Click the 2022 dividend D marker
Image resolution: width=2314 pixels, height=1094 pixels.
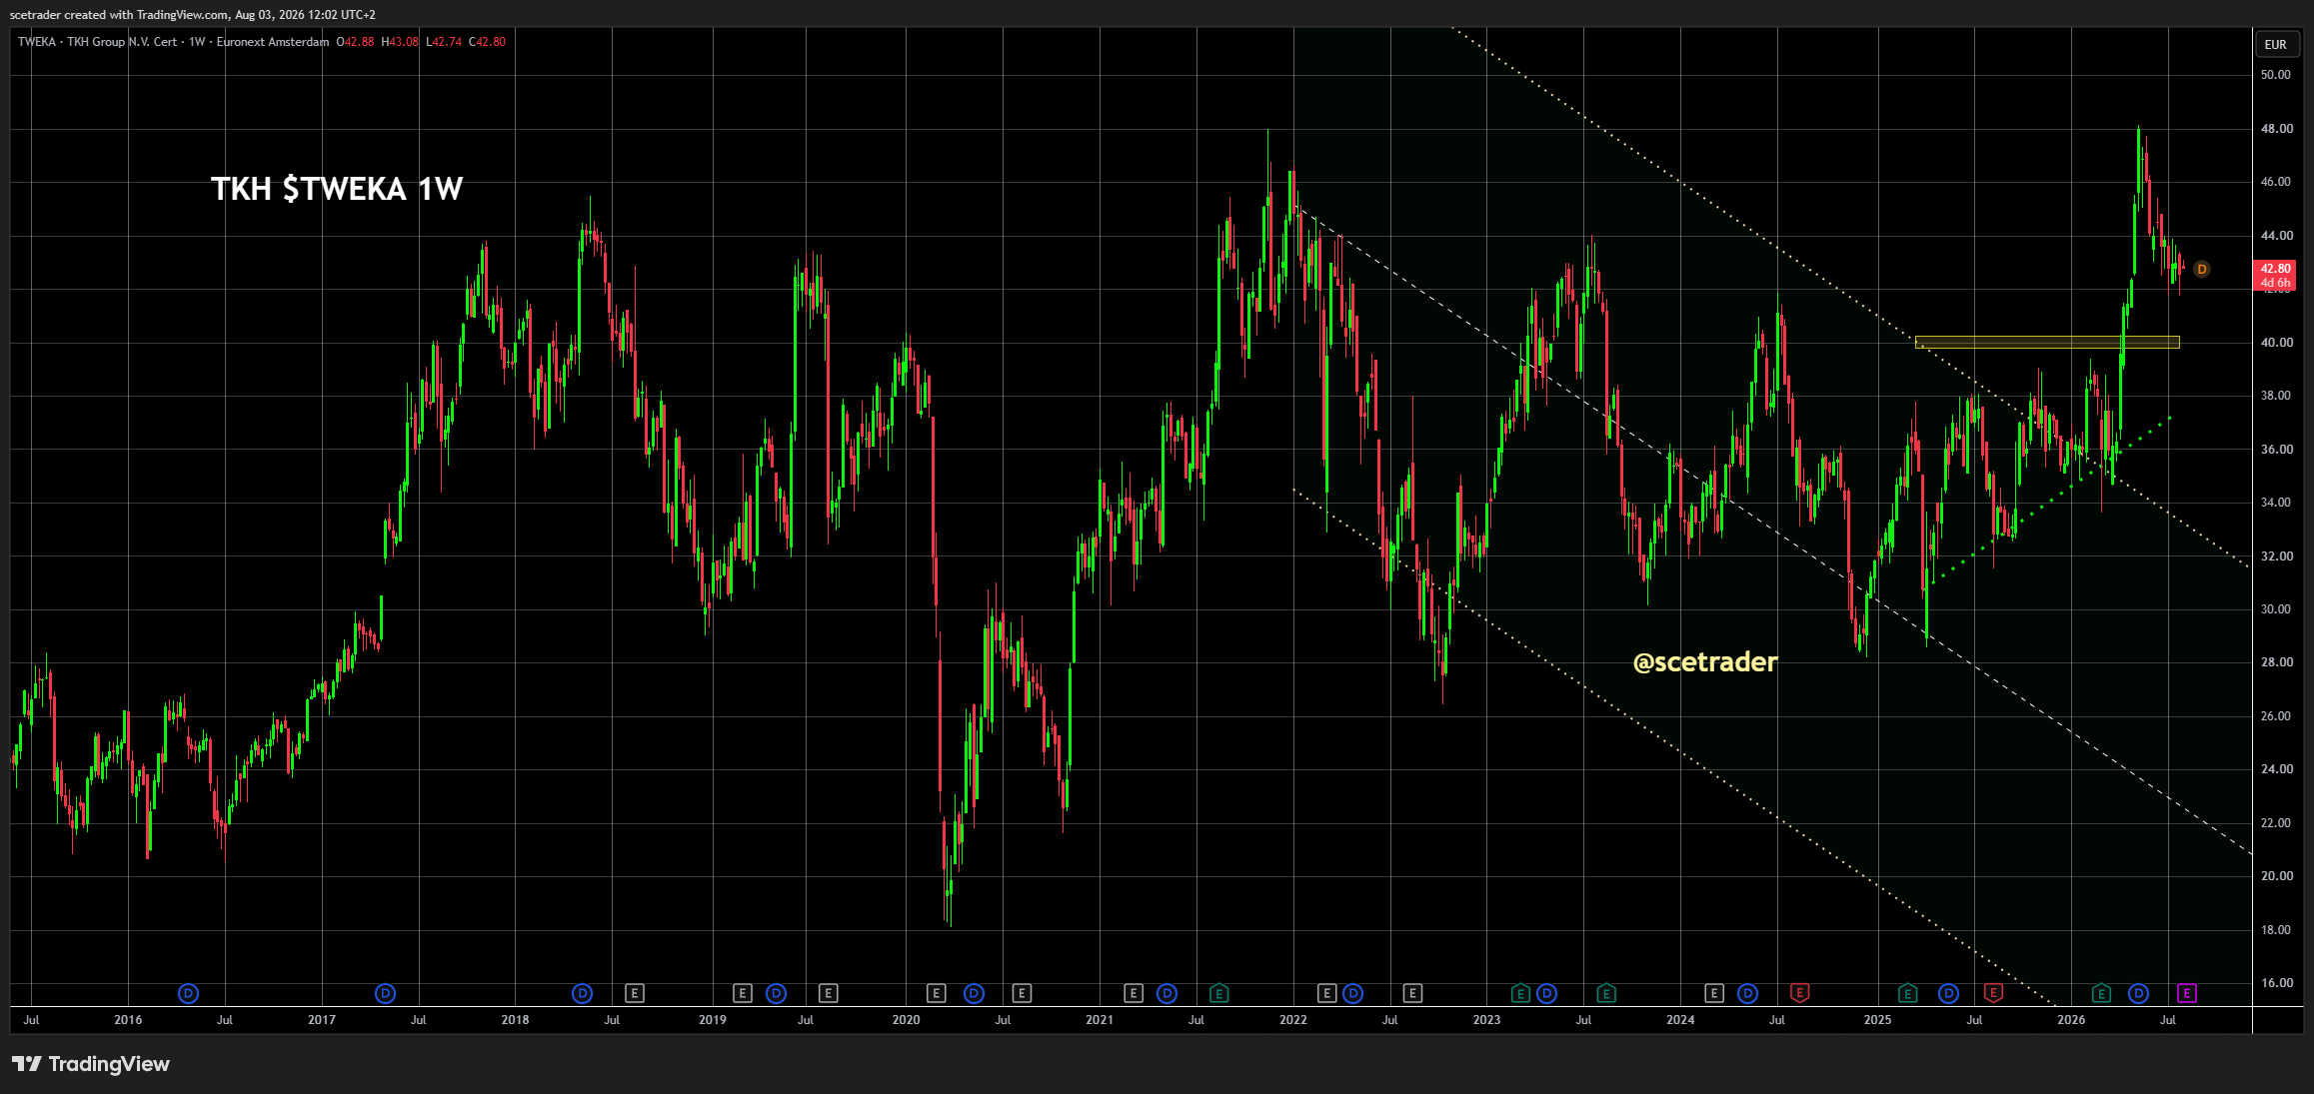1352,993
